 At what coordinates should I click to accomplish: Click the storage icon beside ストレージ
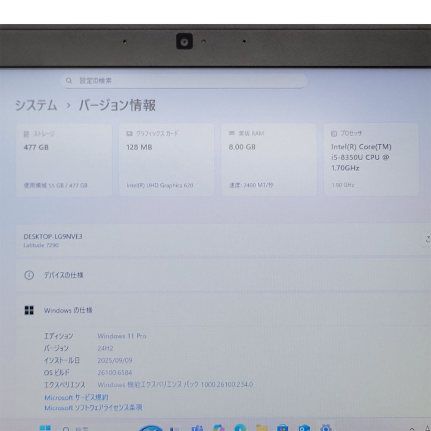pos(26,134)
